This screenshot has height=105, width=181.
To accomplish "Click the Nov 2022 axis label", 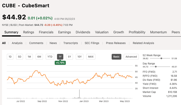I will click(x=63, y=101).
